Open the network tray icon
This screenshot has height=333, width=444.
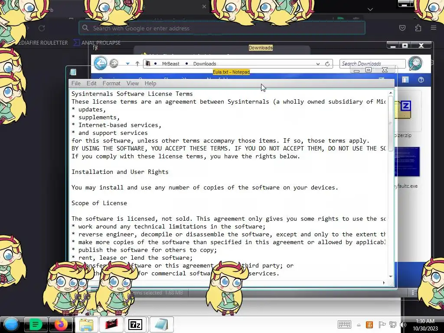click(393, 325)
